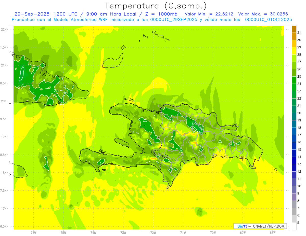The image size is (306, 236).
Task: Pick the blue swatch between 14 and 15
Action: click(x=294, y=153)
